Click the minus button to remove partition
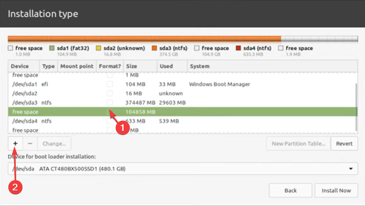Image resolution: width=365 pixels, height=206 pixels. point(30,143)
